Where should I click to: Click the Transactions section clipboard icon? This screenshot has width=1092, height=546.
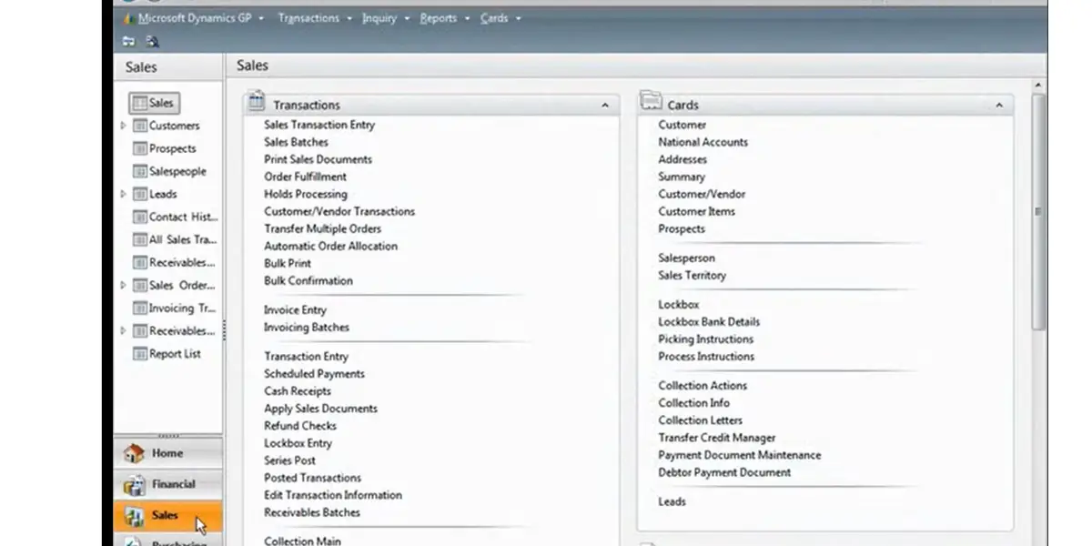tap(257, 101)
